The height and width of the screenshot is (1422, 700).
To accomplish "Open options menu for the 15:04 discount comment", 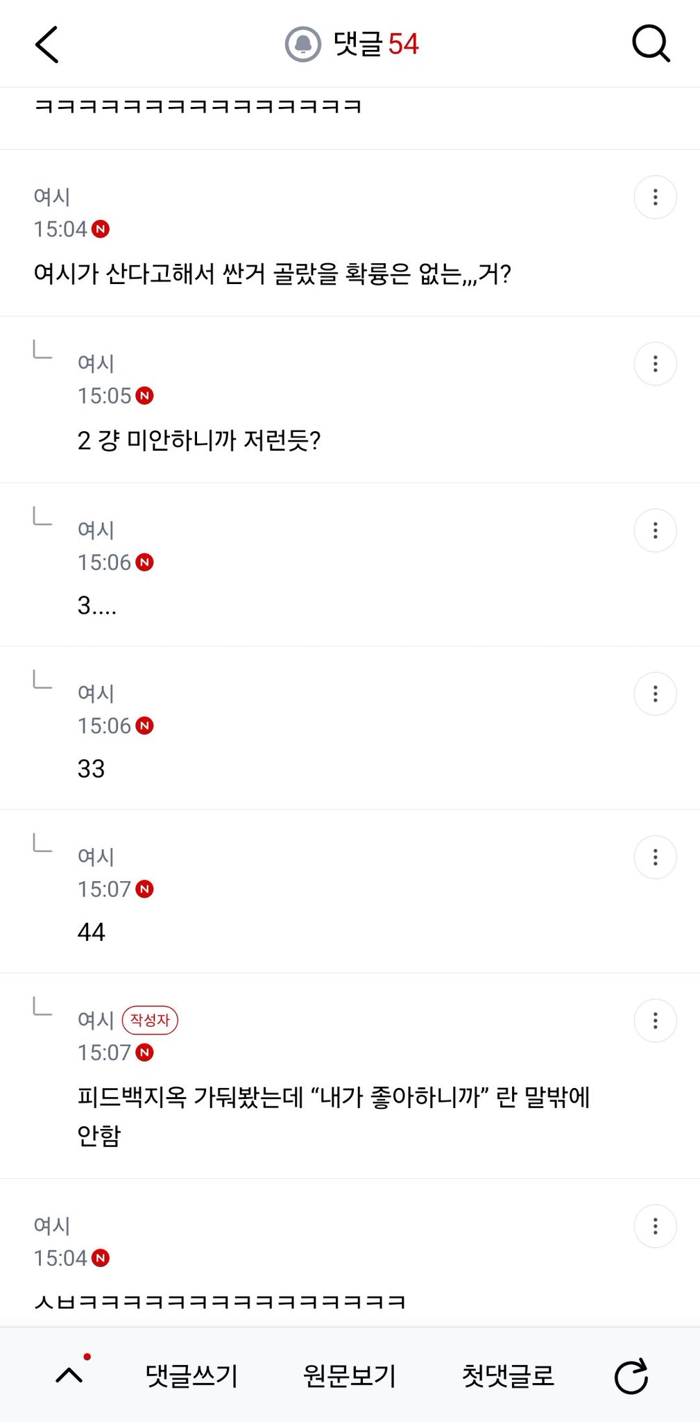I will (655, 197).
